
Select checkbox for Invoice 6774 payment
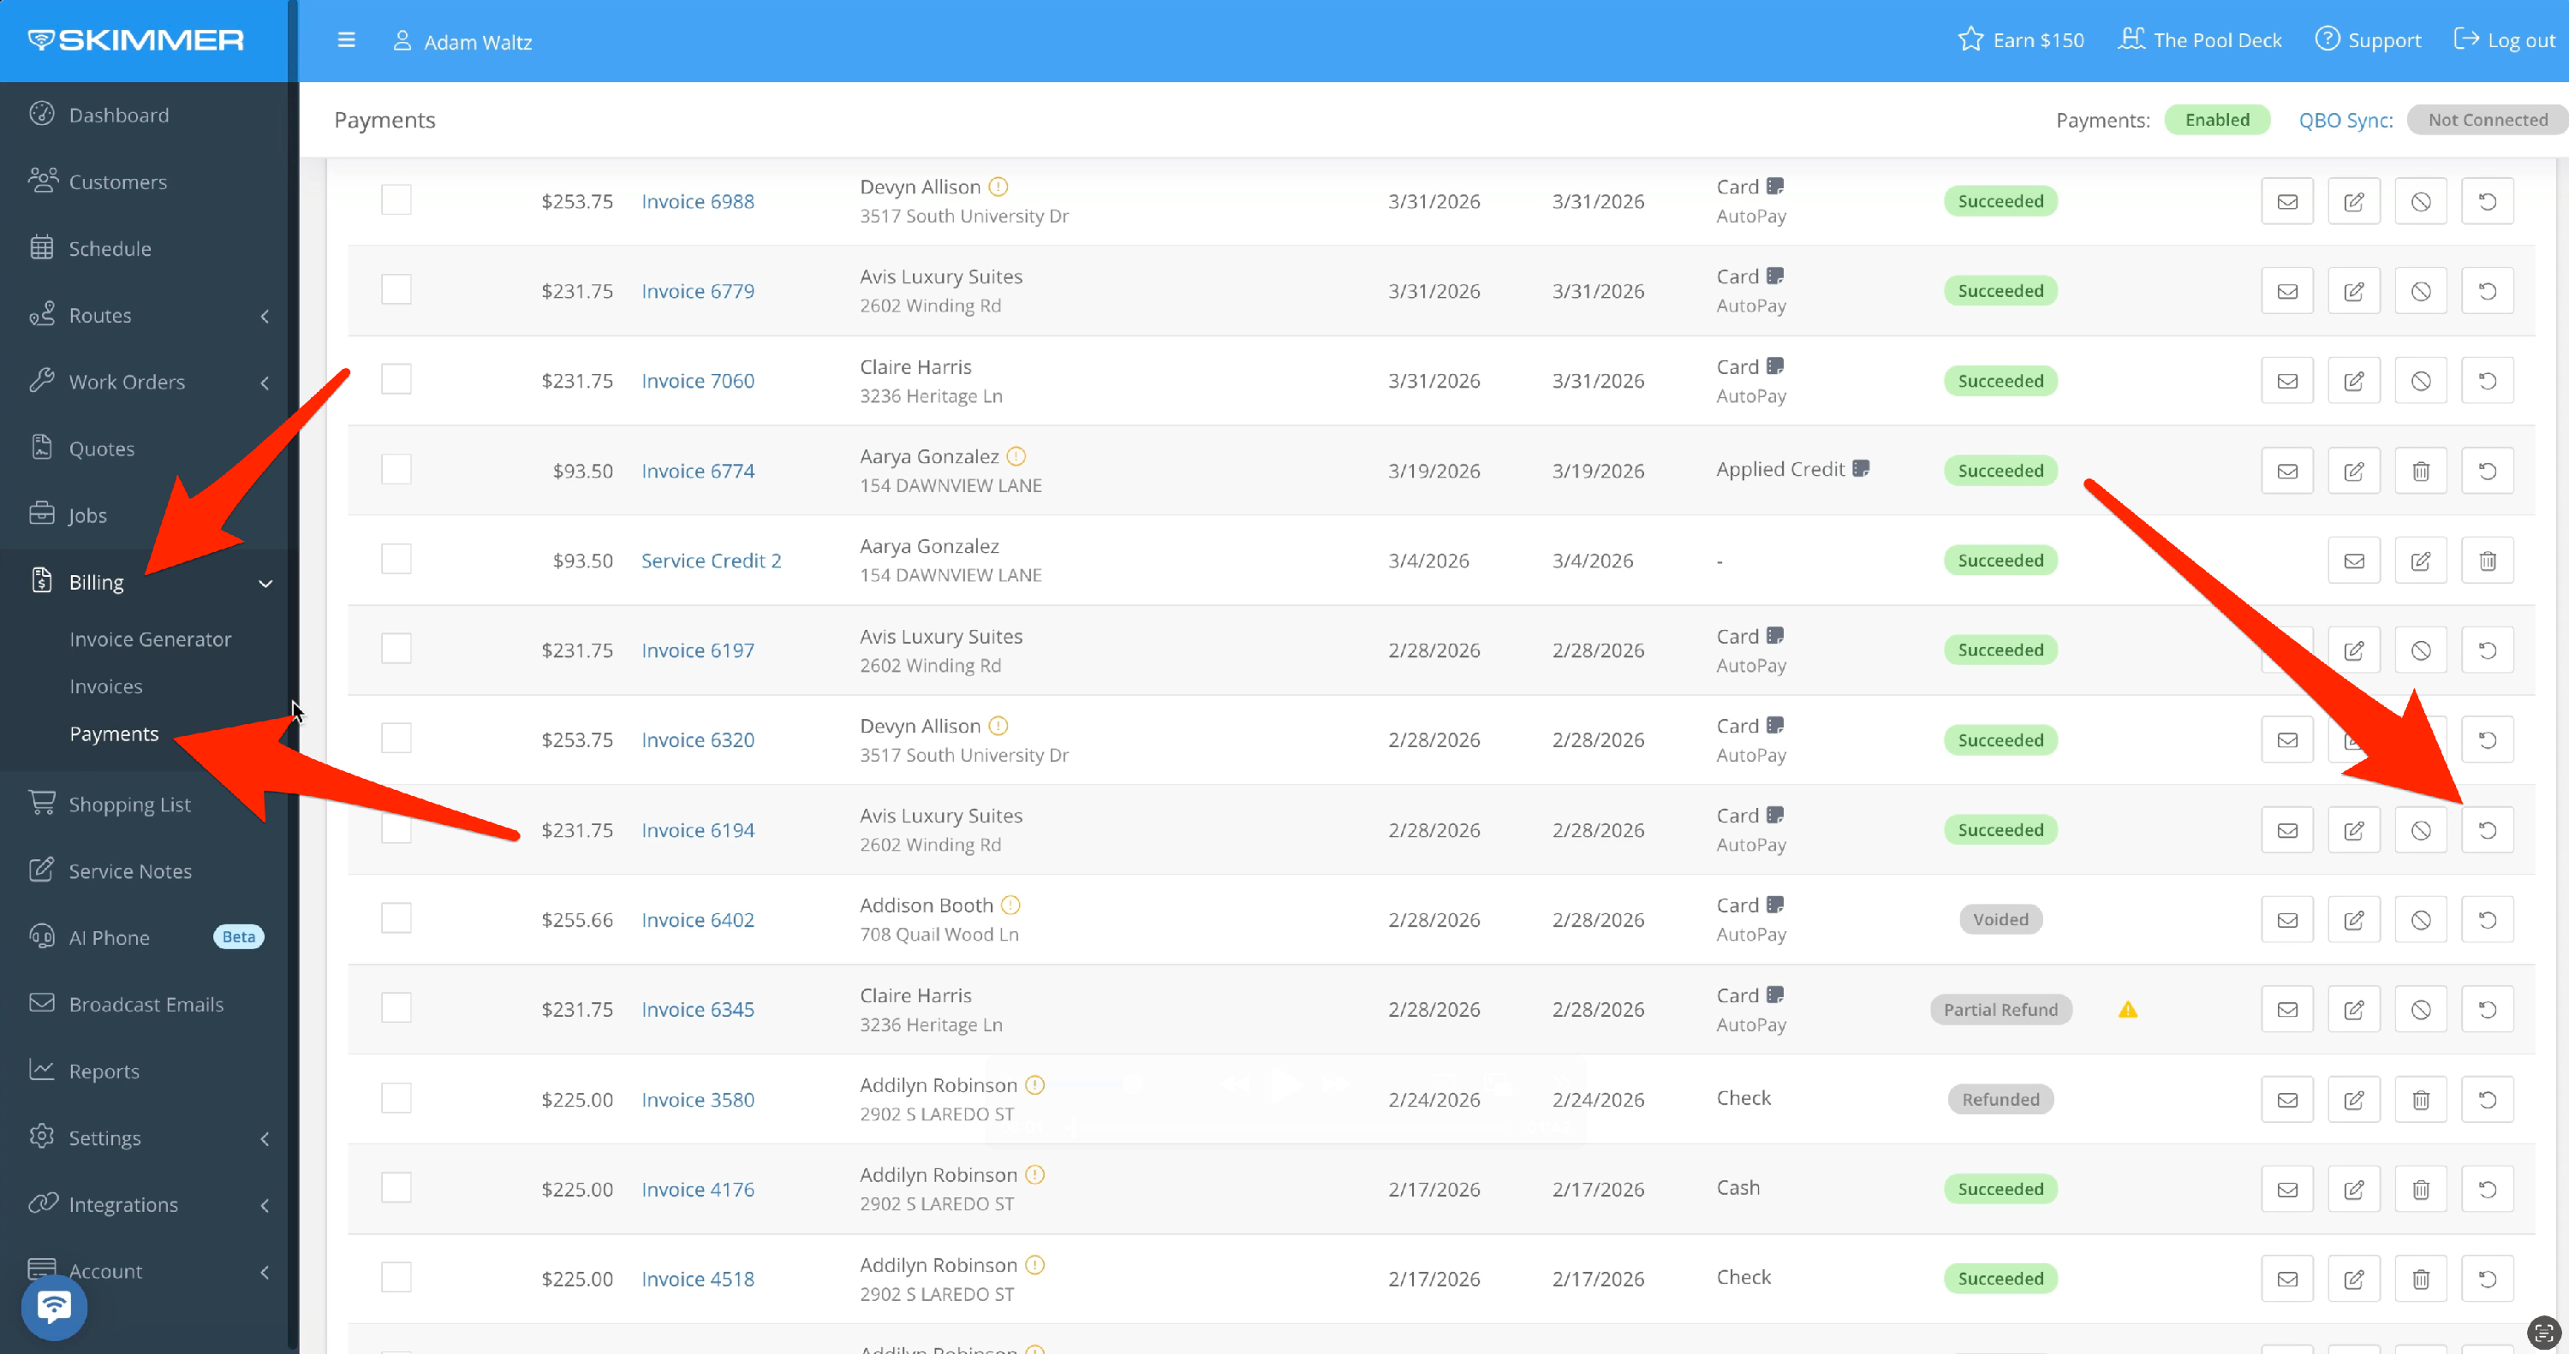click(x=396, y=470)
